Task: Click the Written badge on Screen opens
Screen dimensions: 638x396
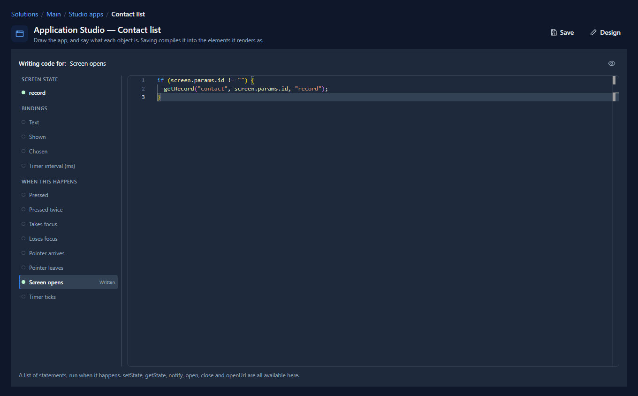Action: point(107,282)
